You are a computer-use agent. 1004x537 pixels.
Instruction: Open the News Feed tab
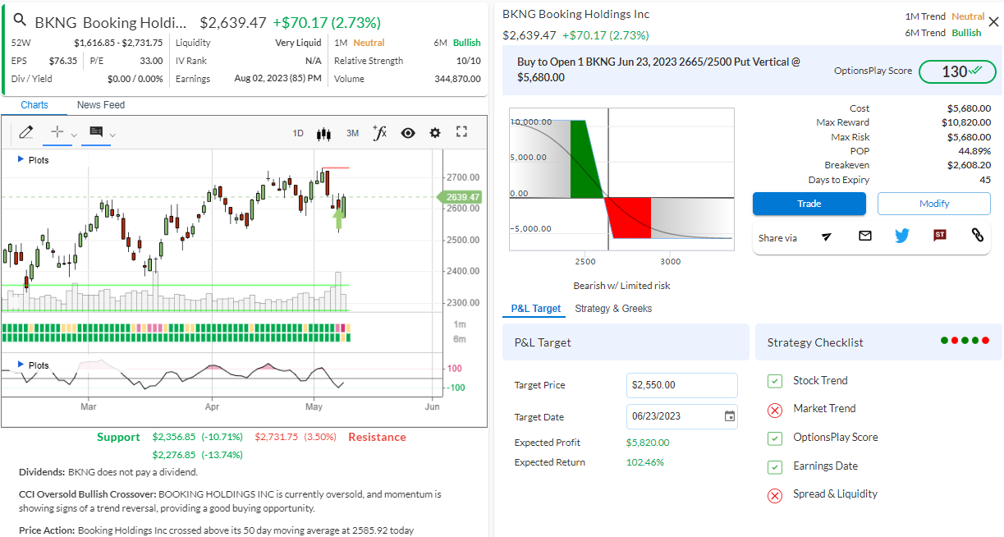point(101,105)
